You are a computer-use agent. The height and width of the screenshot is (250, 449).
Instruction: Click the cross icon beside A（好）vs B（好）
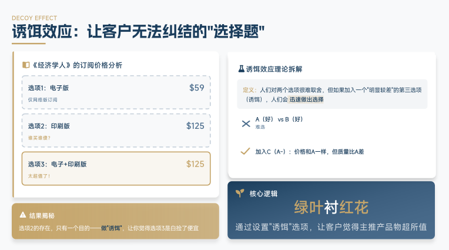click(x=246, y=124)
